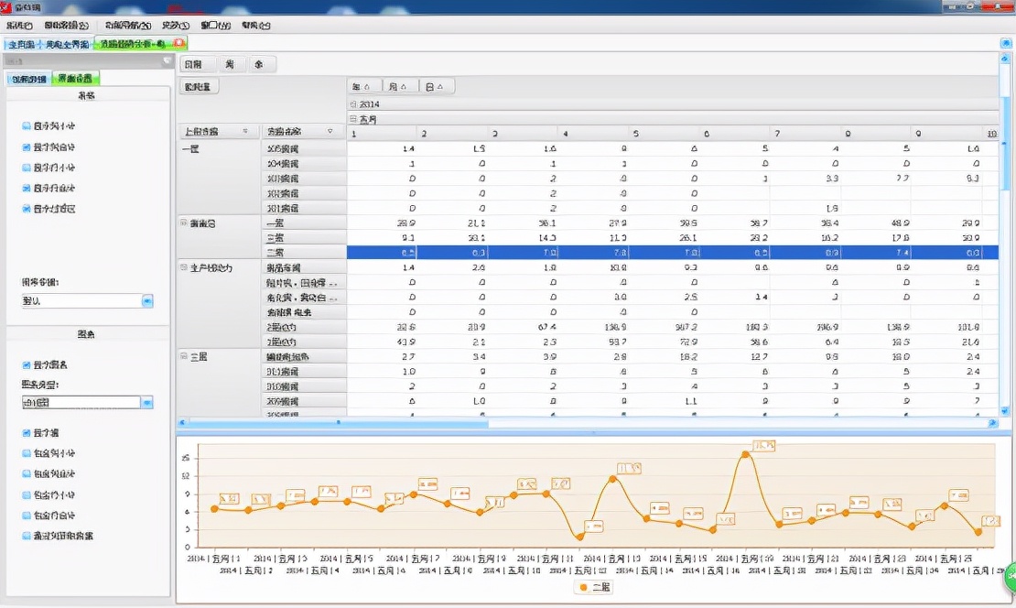Click the first row-field header button
The width and height of the screenshot is (1016, 608).
click(x=219, y=132)
